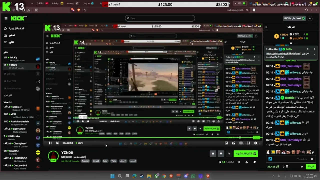Expand the chat leaderboard dropdown arrow
320x180 pixels.
pos(291,43)
